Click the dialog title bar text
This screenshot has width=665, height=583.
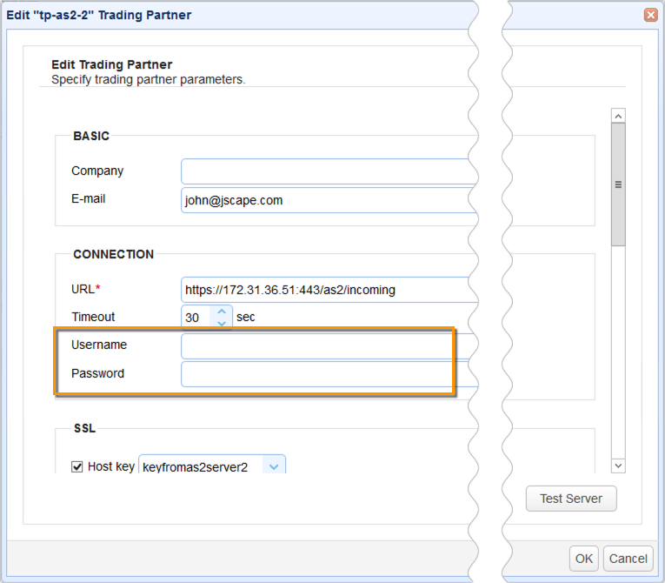click(99, 15)
